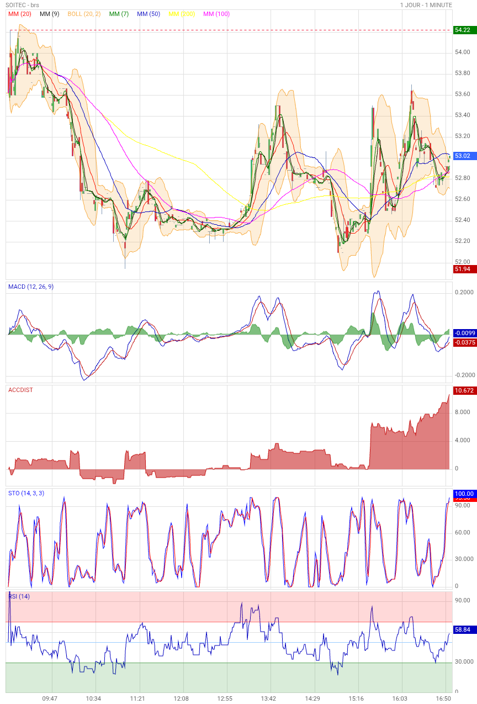Image resolution: width=477 pixels, height=704 pixels.
Task: Click the 14:29 time axis label
Action: [x=312, y=698]
